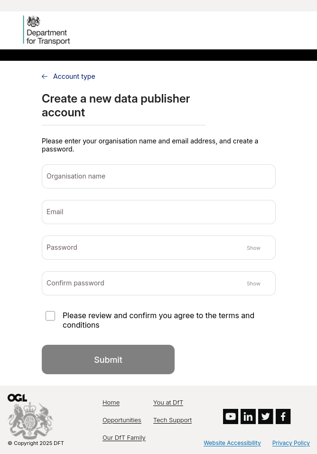
Task: Click the Submit button
Action: 108,359
